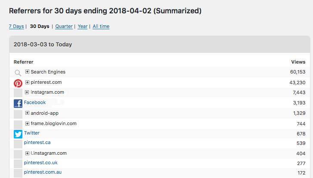Expand the instagram.com referrer row

coord(27,92)
